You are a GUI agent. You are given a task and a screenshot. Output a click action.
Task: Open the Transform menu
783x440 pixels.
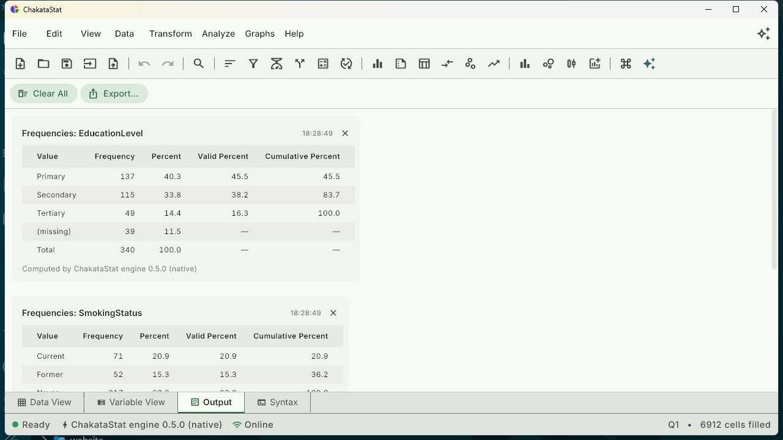[171, 34]
